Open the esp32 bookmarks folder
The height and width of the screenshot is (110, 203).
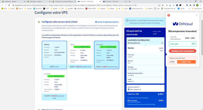tap(11, 9)
